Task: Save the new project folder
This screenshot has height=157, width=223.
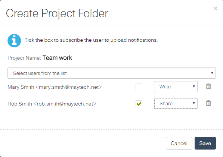Action: click(x=205, y=143)
